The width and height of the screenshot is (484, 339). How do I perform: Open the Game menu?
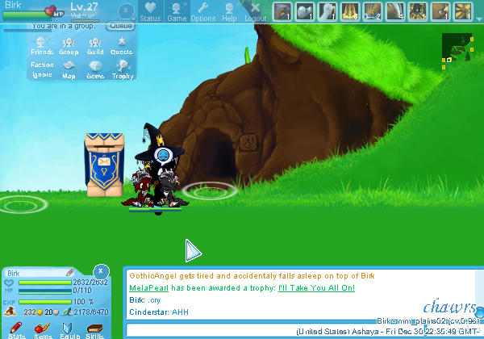pyautogui.click(x=176, y=11)
